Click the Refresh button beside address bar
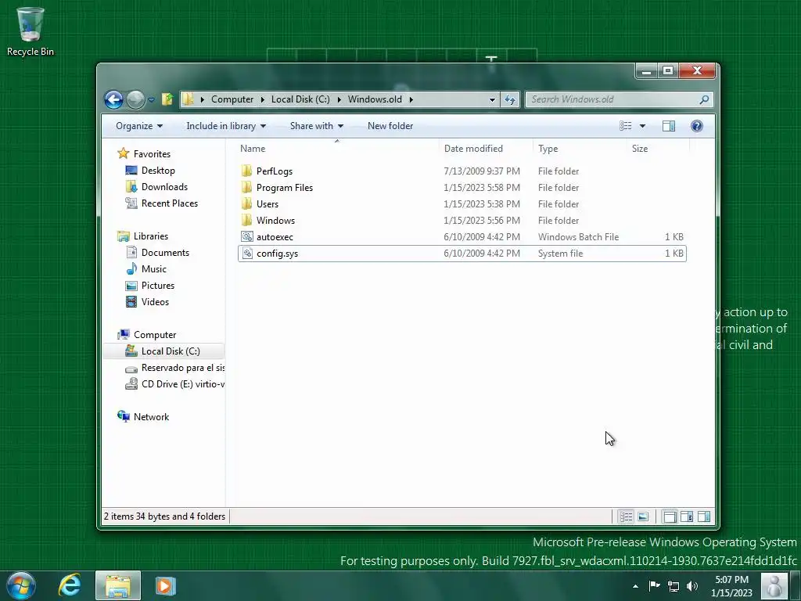Screen dimensions: 801x601 pos(510,99)
